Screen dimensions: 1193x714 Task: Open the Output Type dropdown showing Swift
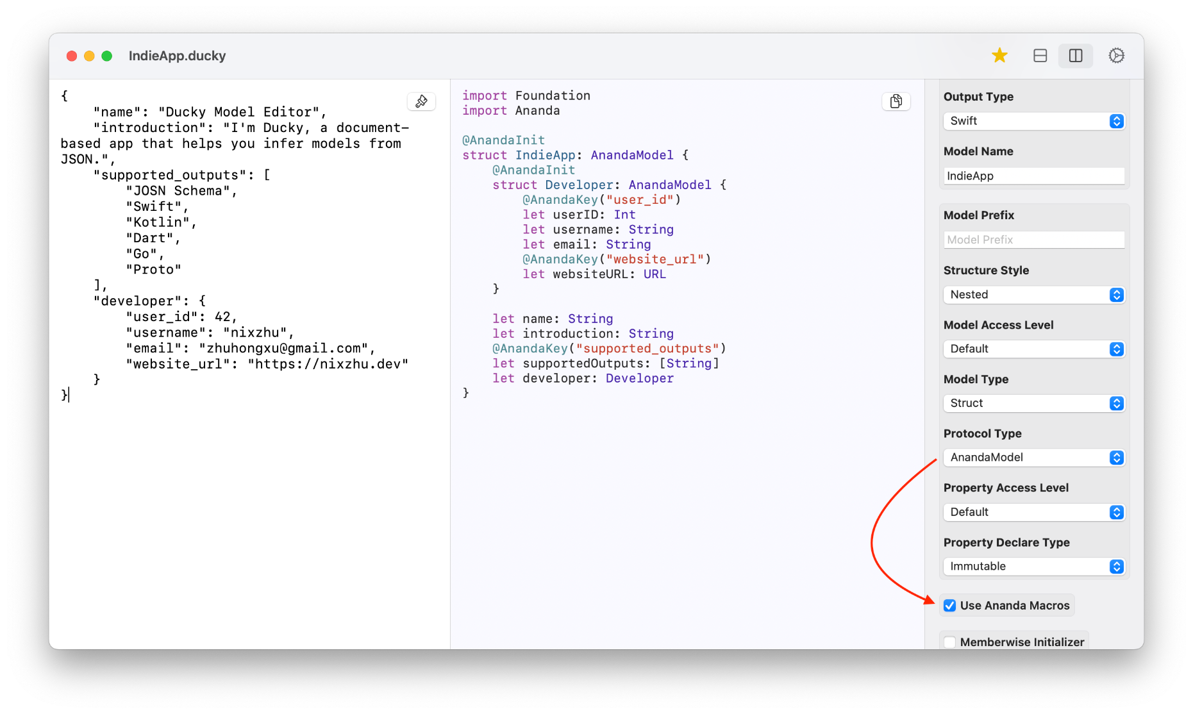[1034, 121]
